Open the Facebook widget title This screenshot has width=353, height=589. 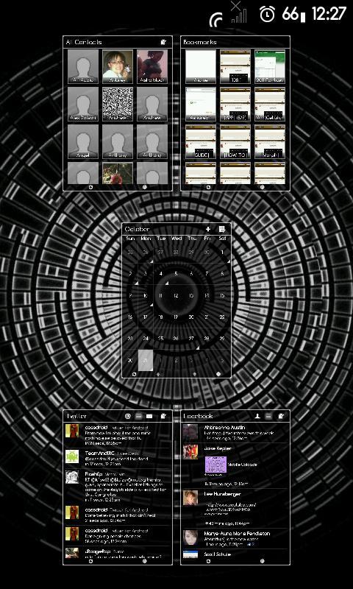[x=198, y=416]
